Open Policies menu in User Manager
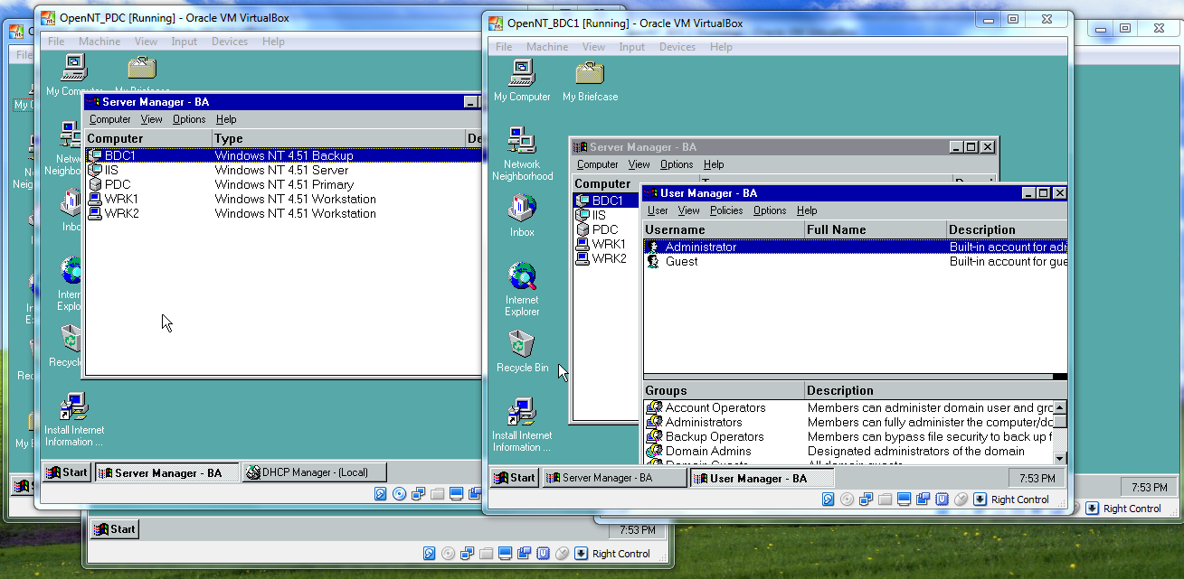The height and width of the screenshot is (579, 1184). tap(726, 210)
